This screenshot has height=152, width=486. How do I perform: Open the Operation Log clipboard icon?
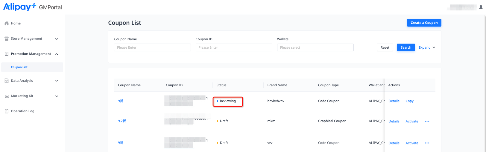click(7, 111)
